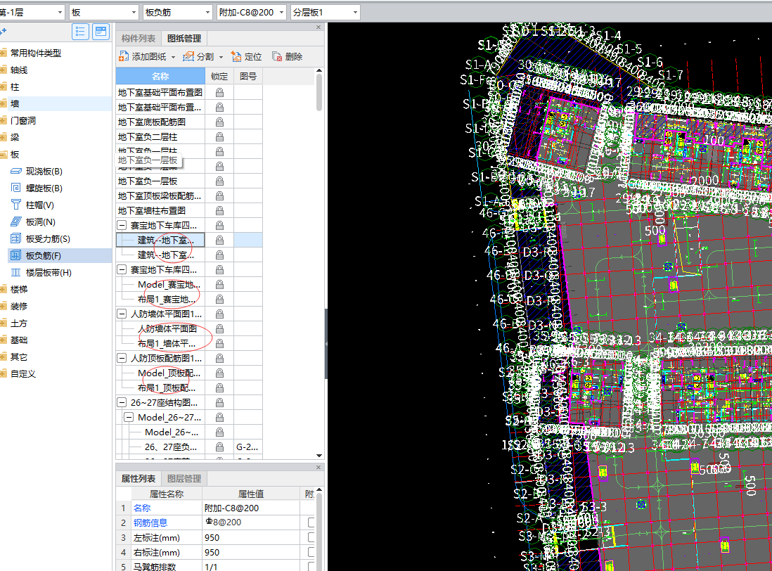Open the 基础 folder icon
Image resolution: width=772 pixels, height=571 pixels.
4,340
